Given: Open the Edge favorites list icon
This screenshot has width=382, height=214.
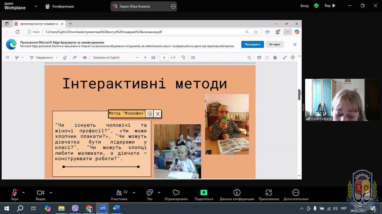Looking at the screenshot, I should (267, 32).
